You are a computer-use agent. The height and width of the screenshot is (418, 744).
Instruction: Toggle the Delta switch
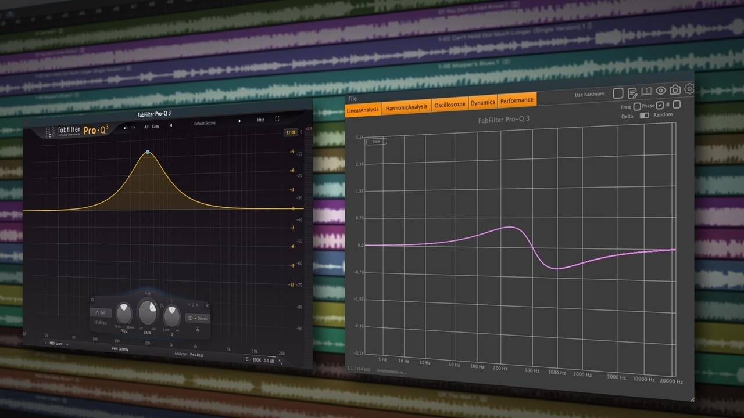pyautogui.click(x=645, y=115)
